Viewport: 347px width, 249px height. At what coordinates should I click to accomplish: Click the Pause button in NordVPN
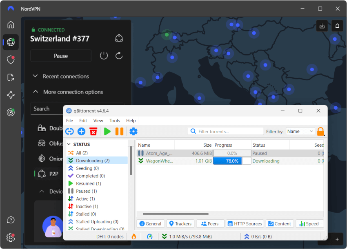pyautogui.click(x=61, y=56)
